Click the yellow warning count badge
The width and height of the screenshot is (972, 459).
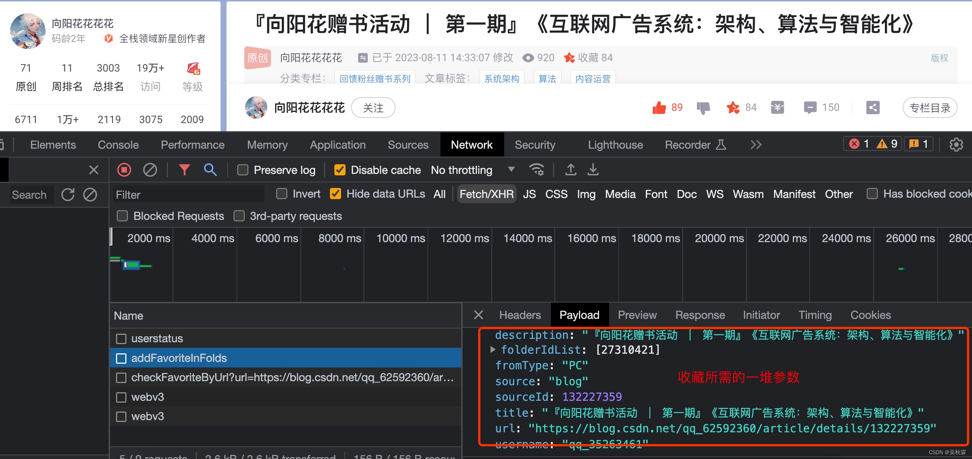click(x=887, y=144)
